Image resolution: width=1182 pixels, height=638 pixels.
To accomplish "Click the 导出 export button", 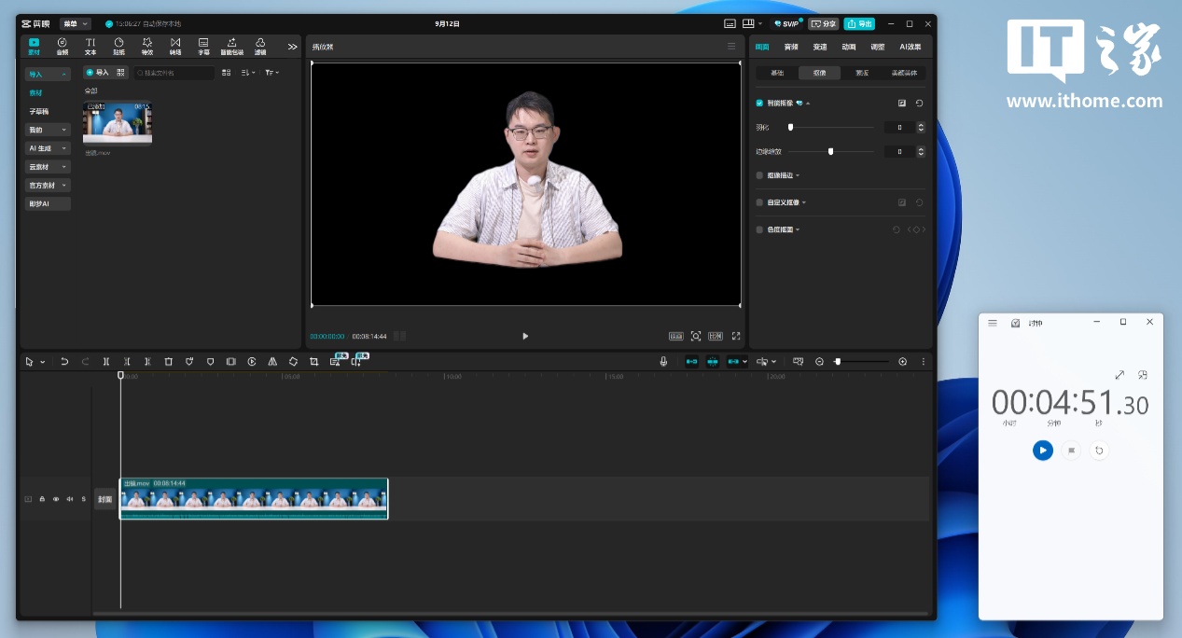I will coord(859,23).
